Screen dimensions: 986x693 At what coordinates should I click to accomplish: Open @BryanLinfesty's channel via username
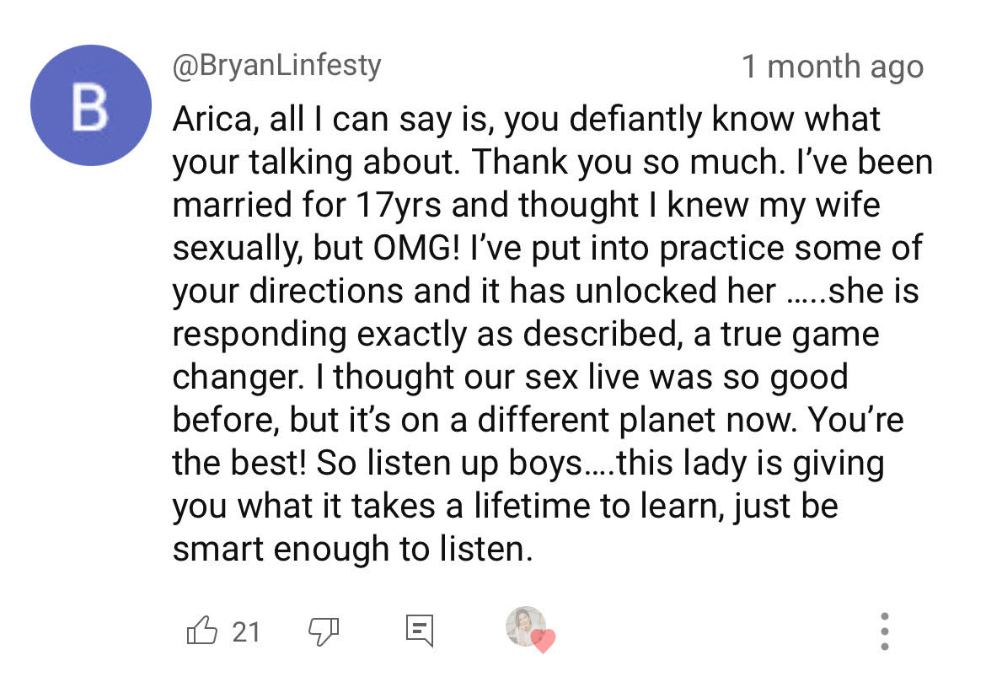pos(276,65)
